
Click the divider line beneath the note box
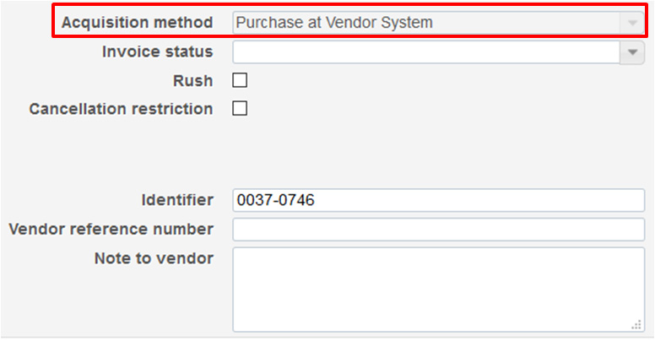pos(327,338)
